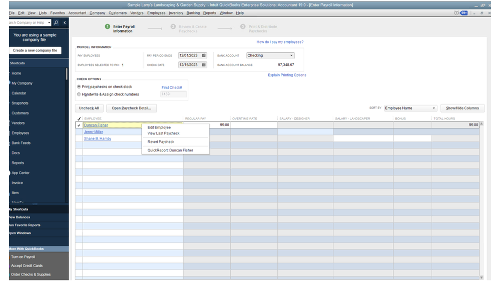This screenshot has width=500, height=281.
Task: Open App Center shortcut
Action: [21, 173]
